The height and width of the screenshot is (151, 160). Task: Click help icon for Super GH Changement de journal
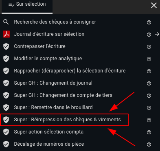149,83
